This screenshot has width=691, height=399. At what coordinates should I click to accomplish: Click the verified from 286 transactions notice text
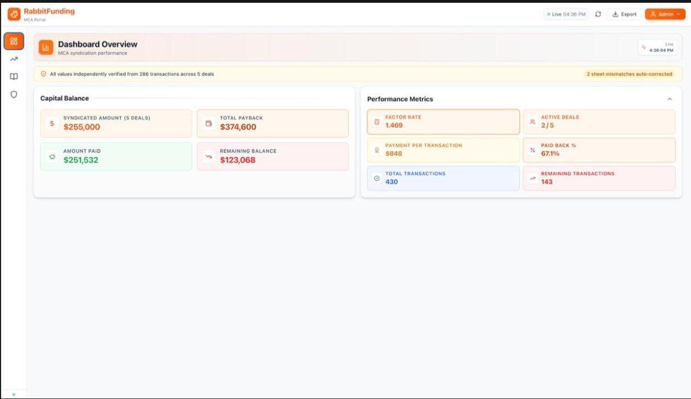(132, 74)
